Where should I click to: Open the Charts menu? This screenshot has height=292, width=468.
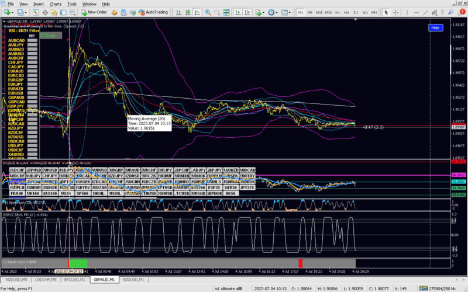click(55, 4)
